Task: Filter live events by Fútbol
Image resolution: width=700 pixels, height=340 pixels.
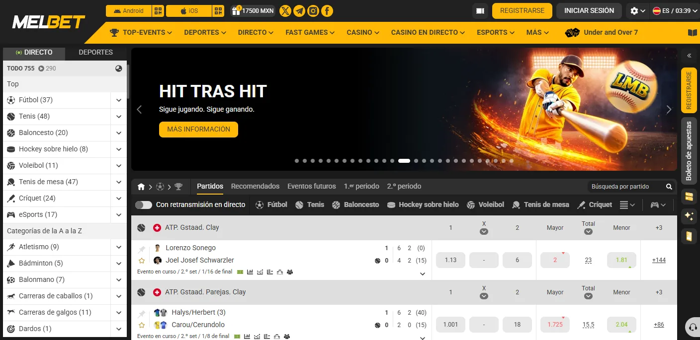Action: (271, 204)
